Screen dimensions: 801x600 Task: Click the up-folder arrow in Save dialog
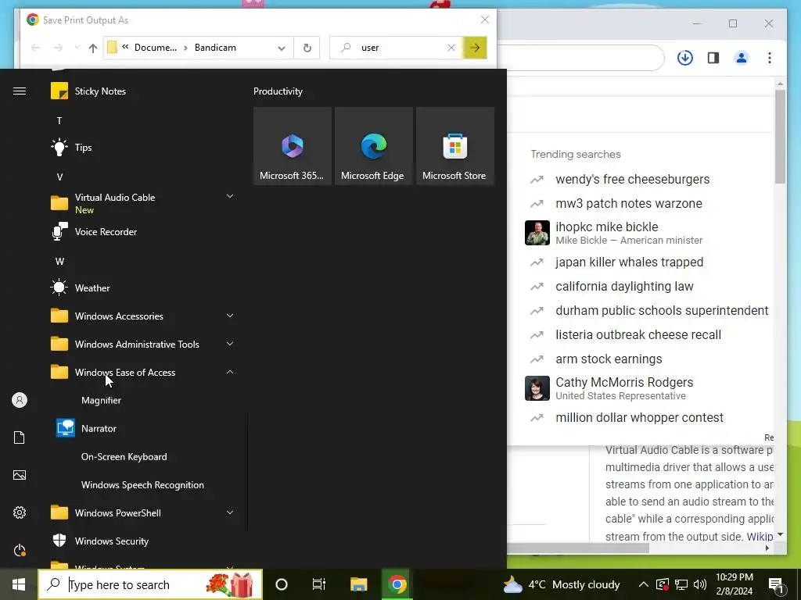point(92,48)
